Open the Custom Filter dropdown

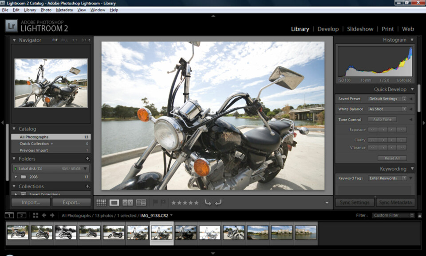click(x=393, y=215)
